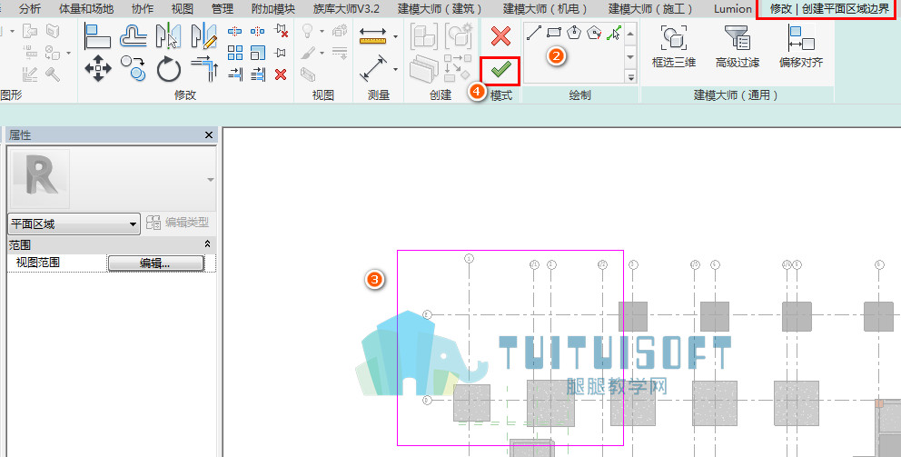Viewport: 901px width, 457px height.
Task: Open the Array tool
Action: [235, 53]
